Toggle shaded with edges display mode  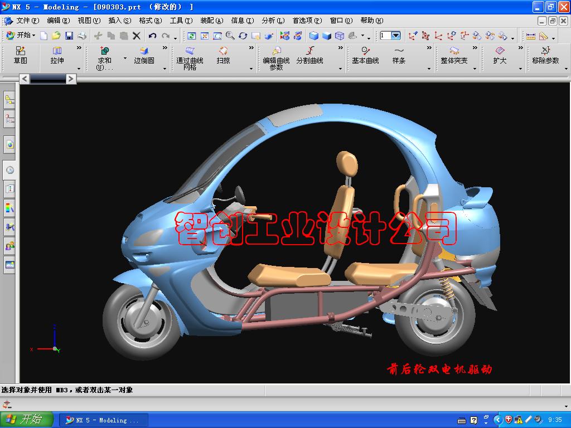[314, 36]
